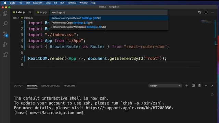This screenshot has width=219, height=123.
Task: Open the Terminal menu
Action: 72,3
